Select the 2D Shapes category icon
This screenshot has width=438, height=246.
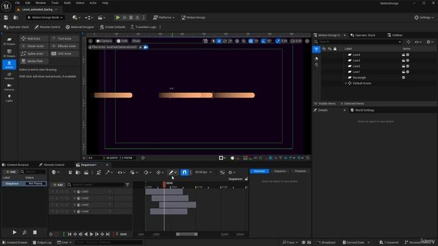(x=9, y=41)
